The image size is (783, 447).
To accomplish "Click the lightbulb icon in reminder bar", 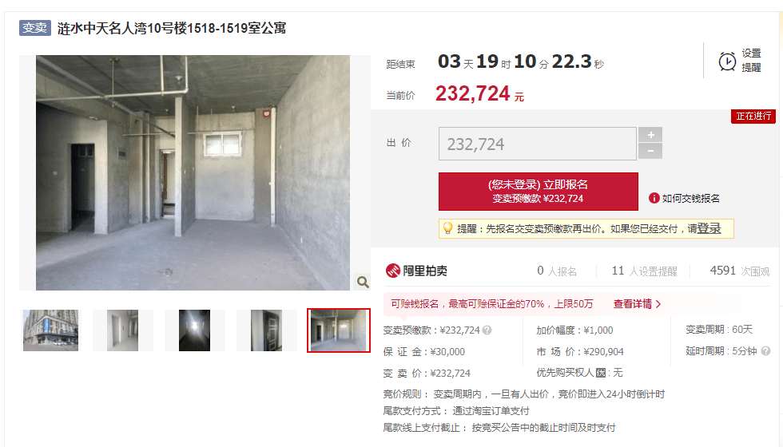I will coord(448,228).
